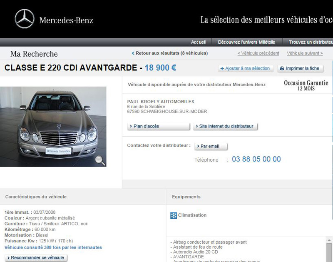Open Découvrez l'univers Millétoile menu
The width and height of the screenshot is (333, 262).
pos(246,42)
